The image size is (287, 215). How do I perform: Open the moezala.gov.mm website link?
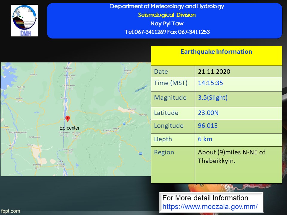tap(210, 206)
